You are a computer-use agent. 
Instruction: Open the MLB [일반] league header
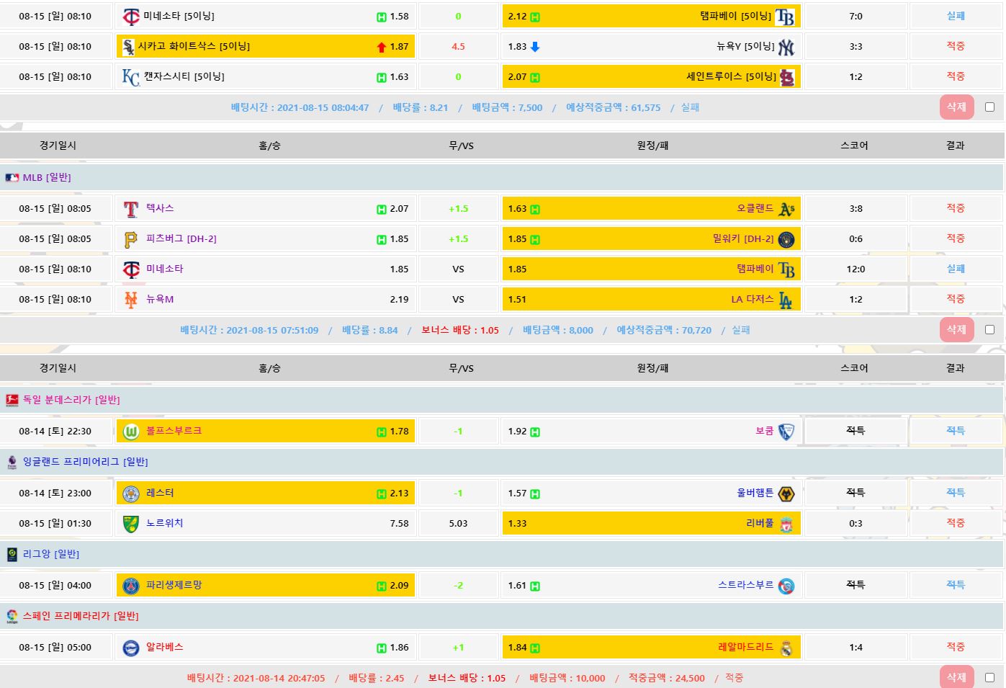tap(47, 177)
